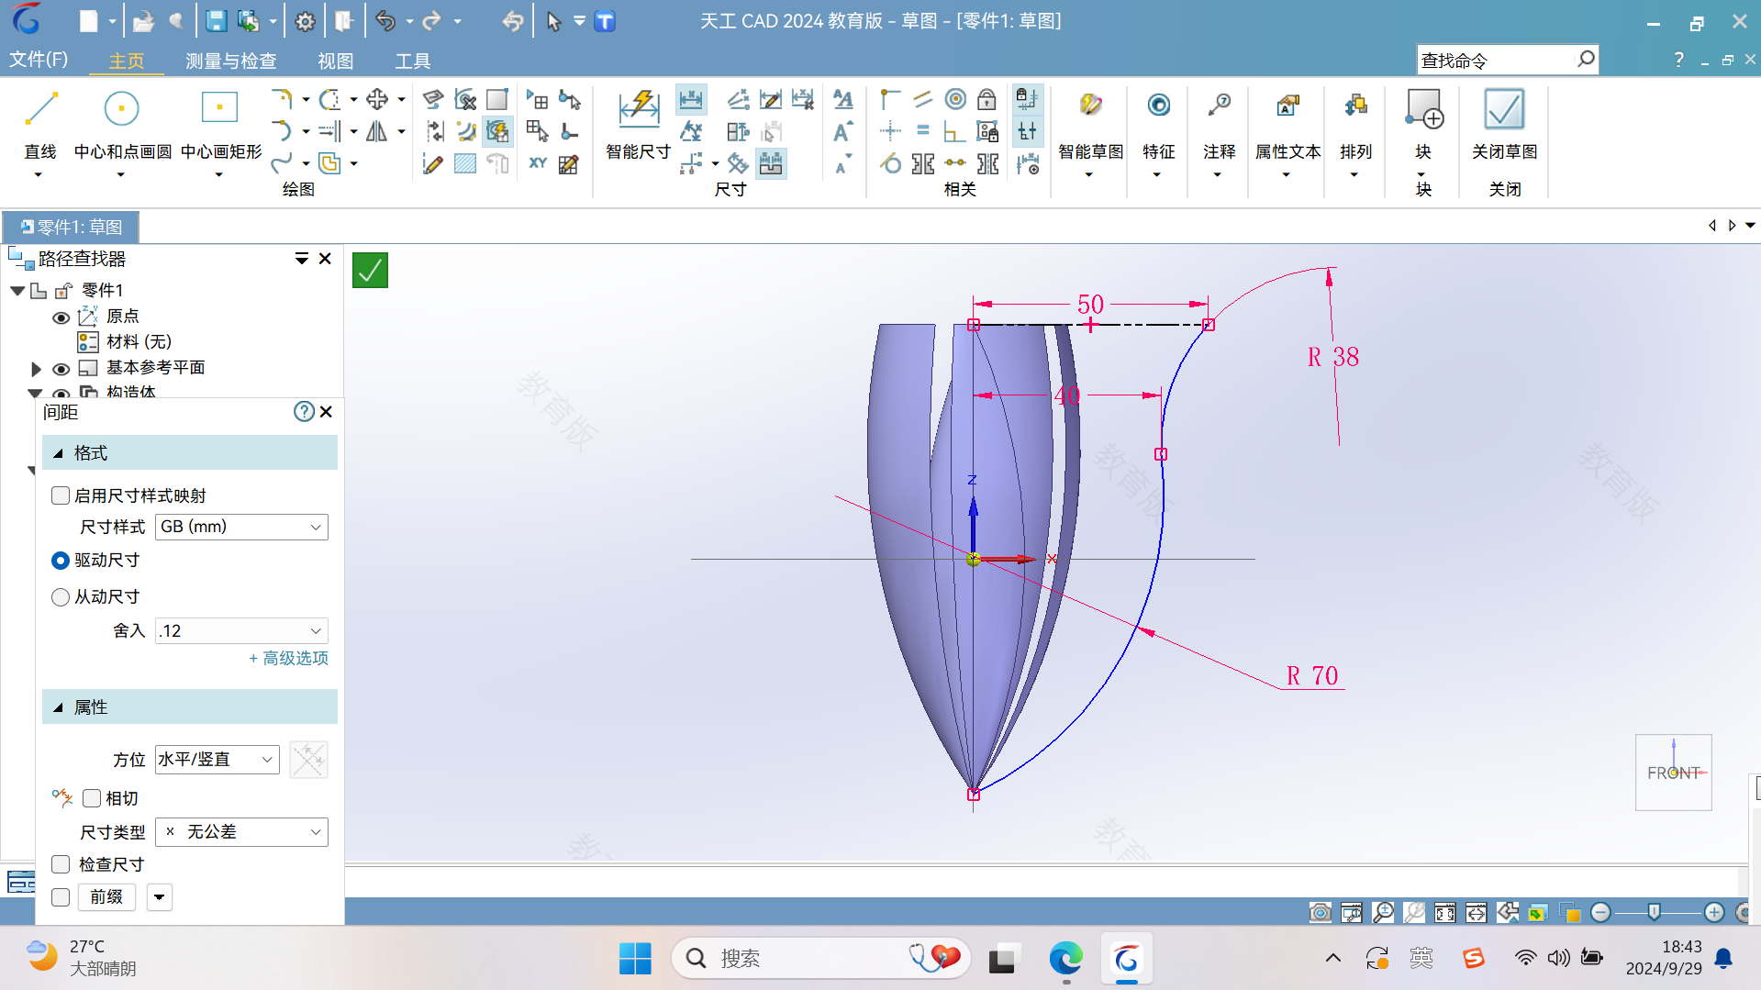Switch to the 测量与检查 ribbon tab
Image resolution: width=1761 pixels, height=990 pixels.
pyautogui.click(x=230, y=61)
